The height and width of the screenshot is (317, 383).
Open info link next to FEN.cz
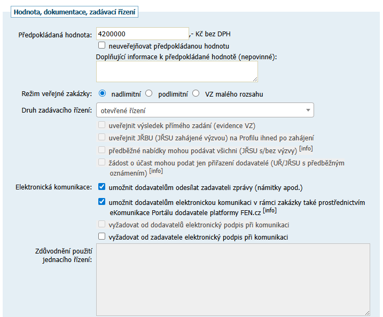click(270, 211)
